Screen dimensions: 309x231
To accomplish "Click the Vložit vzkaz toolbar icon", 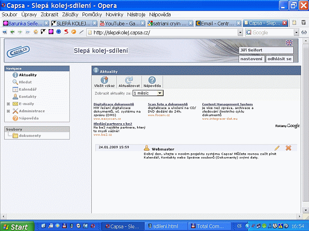I will 104,80.
